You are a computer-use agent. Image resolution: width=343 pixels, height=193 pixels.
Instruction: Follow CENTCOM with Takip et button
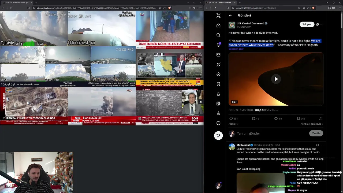(307, 24)
